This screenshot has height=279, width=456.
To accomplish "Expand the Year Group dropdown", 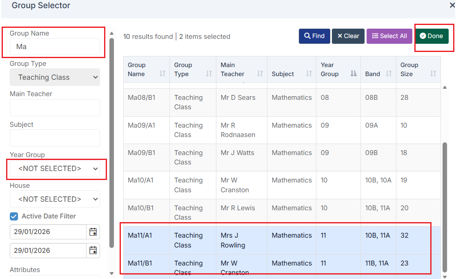I will coord(55,169).
